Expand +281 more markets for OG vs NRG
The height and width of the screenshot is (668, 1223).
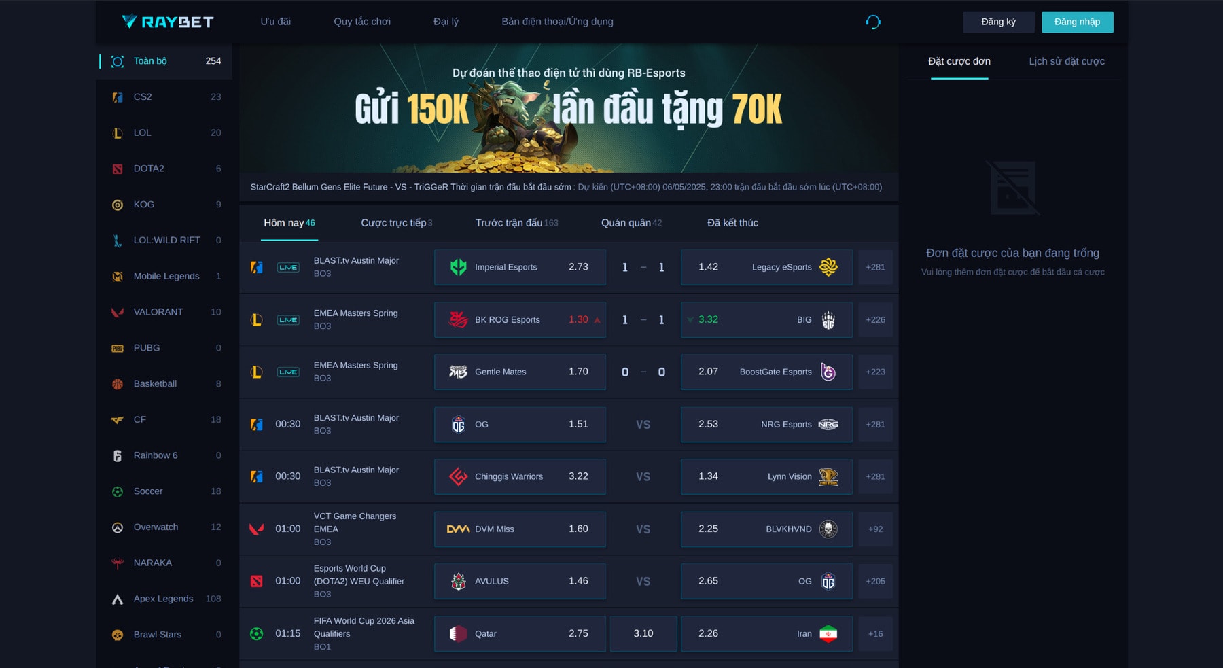click(875, 424)
